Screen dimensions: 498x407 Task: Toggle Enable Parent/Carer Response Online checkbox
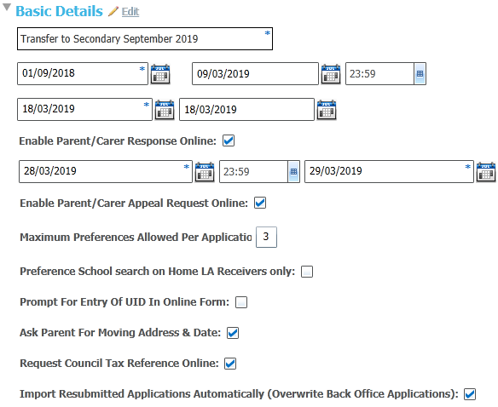click(229, 140)
